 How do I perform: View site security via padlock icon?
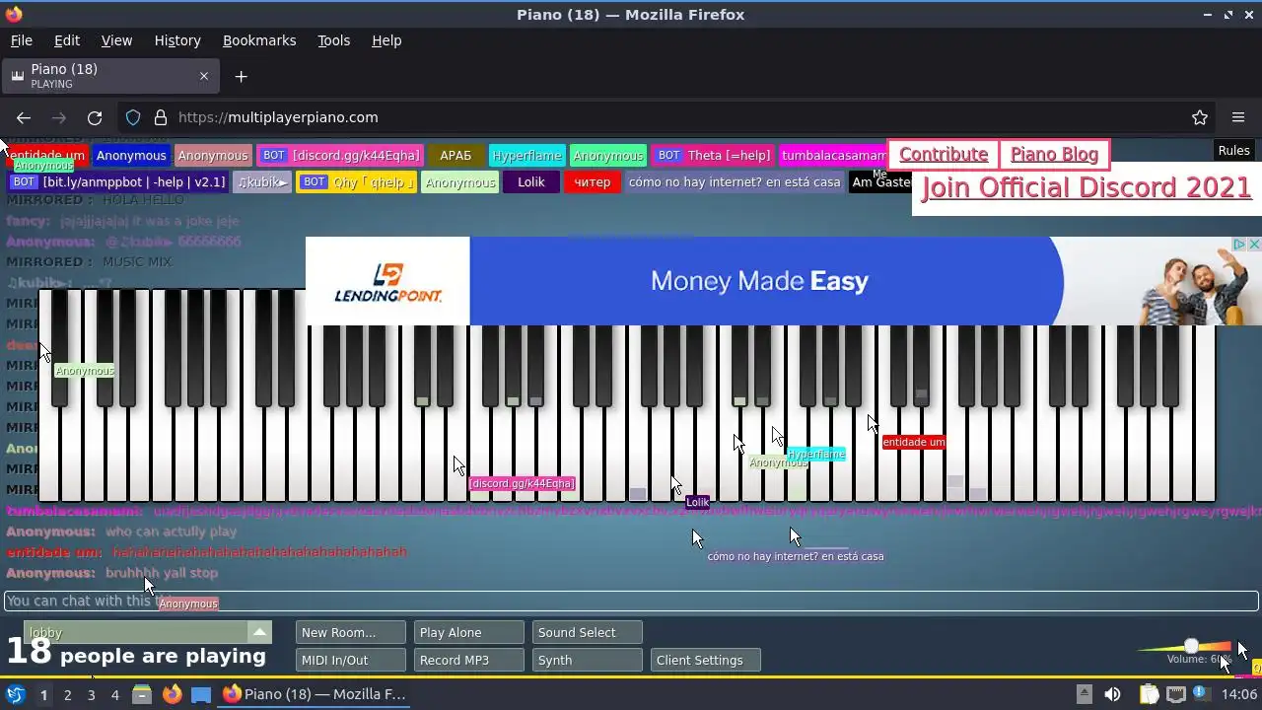pyautogui.click(x=161, y=117)
